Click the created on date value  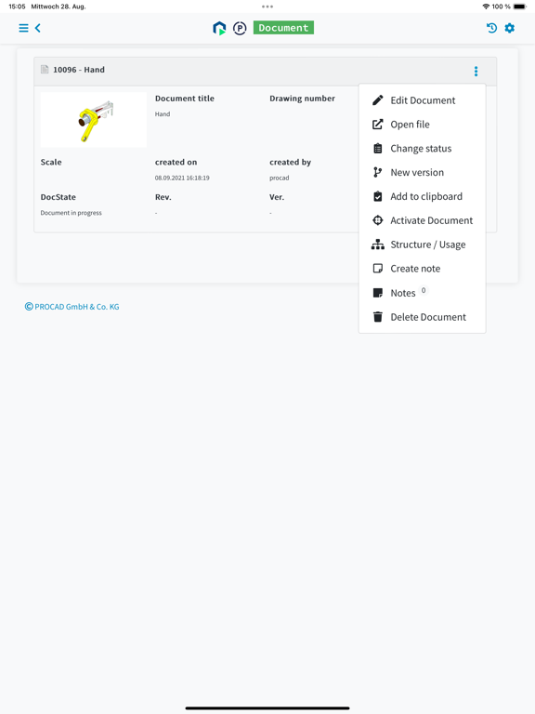(x=182, y=178)
